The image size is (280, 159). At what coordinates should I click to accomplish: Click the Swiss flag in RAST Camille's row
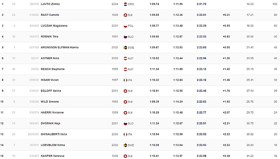pyautogui.click(x=125, y=15)
